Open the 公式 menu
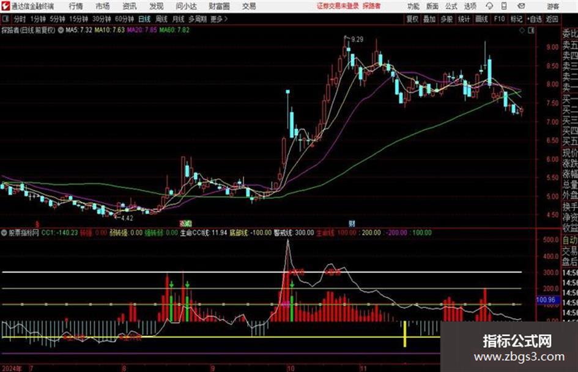The image size is (578, 372). coord(451,6)
